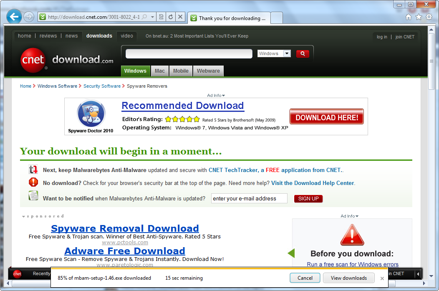Click the red 'SIGN UP' button
Screen dimensions: 439x291
[x=308, y=199]
